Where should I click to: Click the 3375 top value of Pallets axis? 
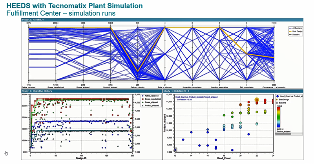tap(28, 23)
